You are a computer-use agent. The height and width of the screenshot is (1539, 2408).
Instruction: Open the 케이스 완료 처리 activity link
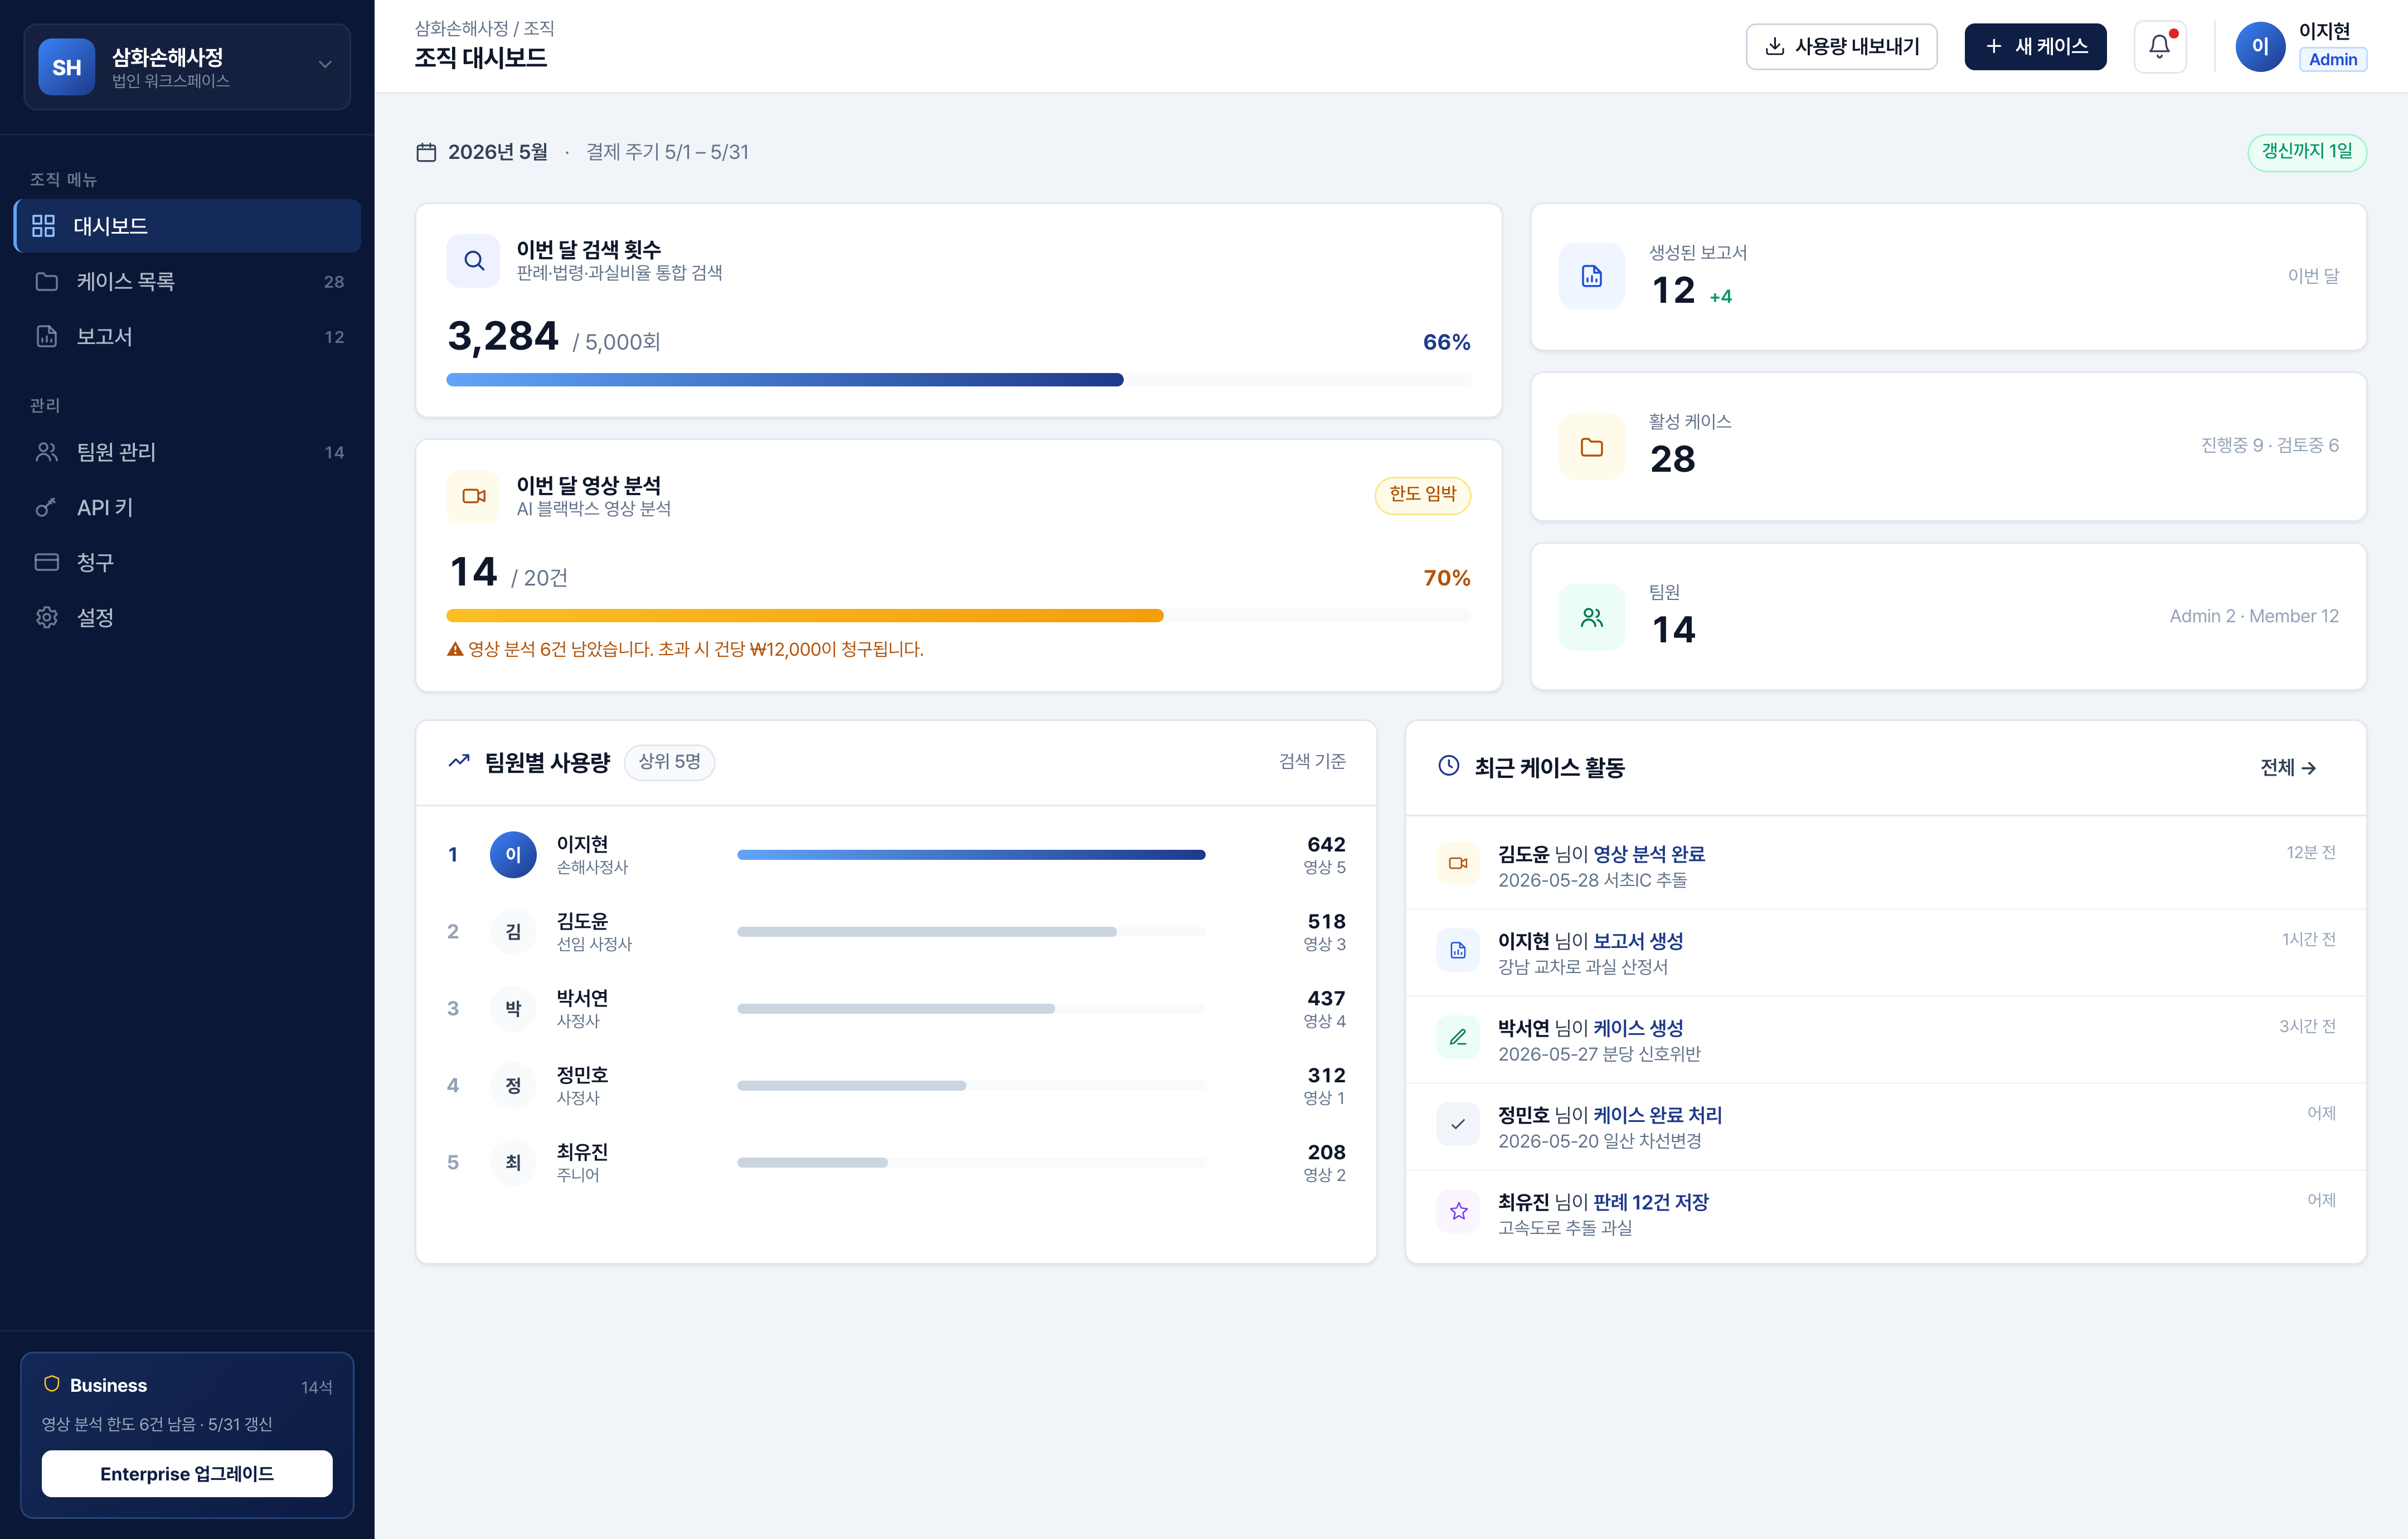(1657, 1115)
